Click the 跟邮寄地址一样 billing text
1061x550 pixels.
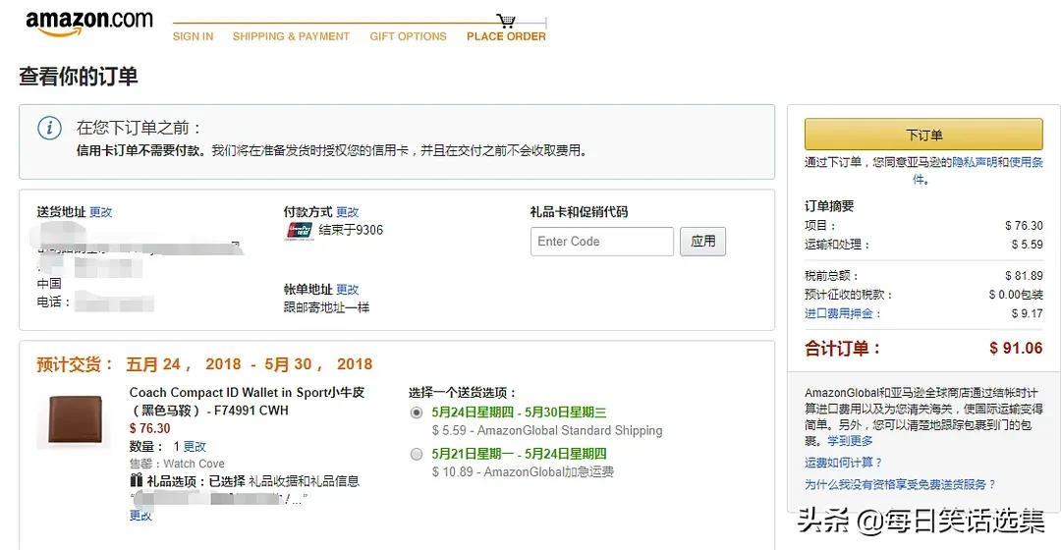tap(326, 307)
